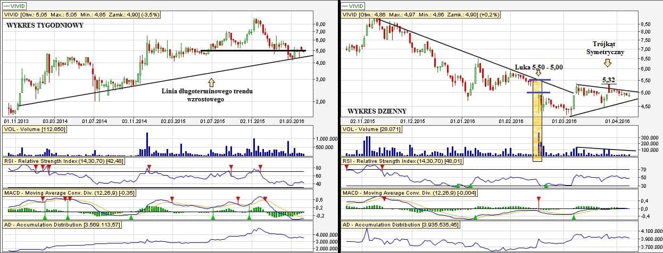This screenshot has height=253, width=663.
Task: Open the AD - Accumulation Distribution [3.569.113,57] label
Action: [62, 225]
